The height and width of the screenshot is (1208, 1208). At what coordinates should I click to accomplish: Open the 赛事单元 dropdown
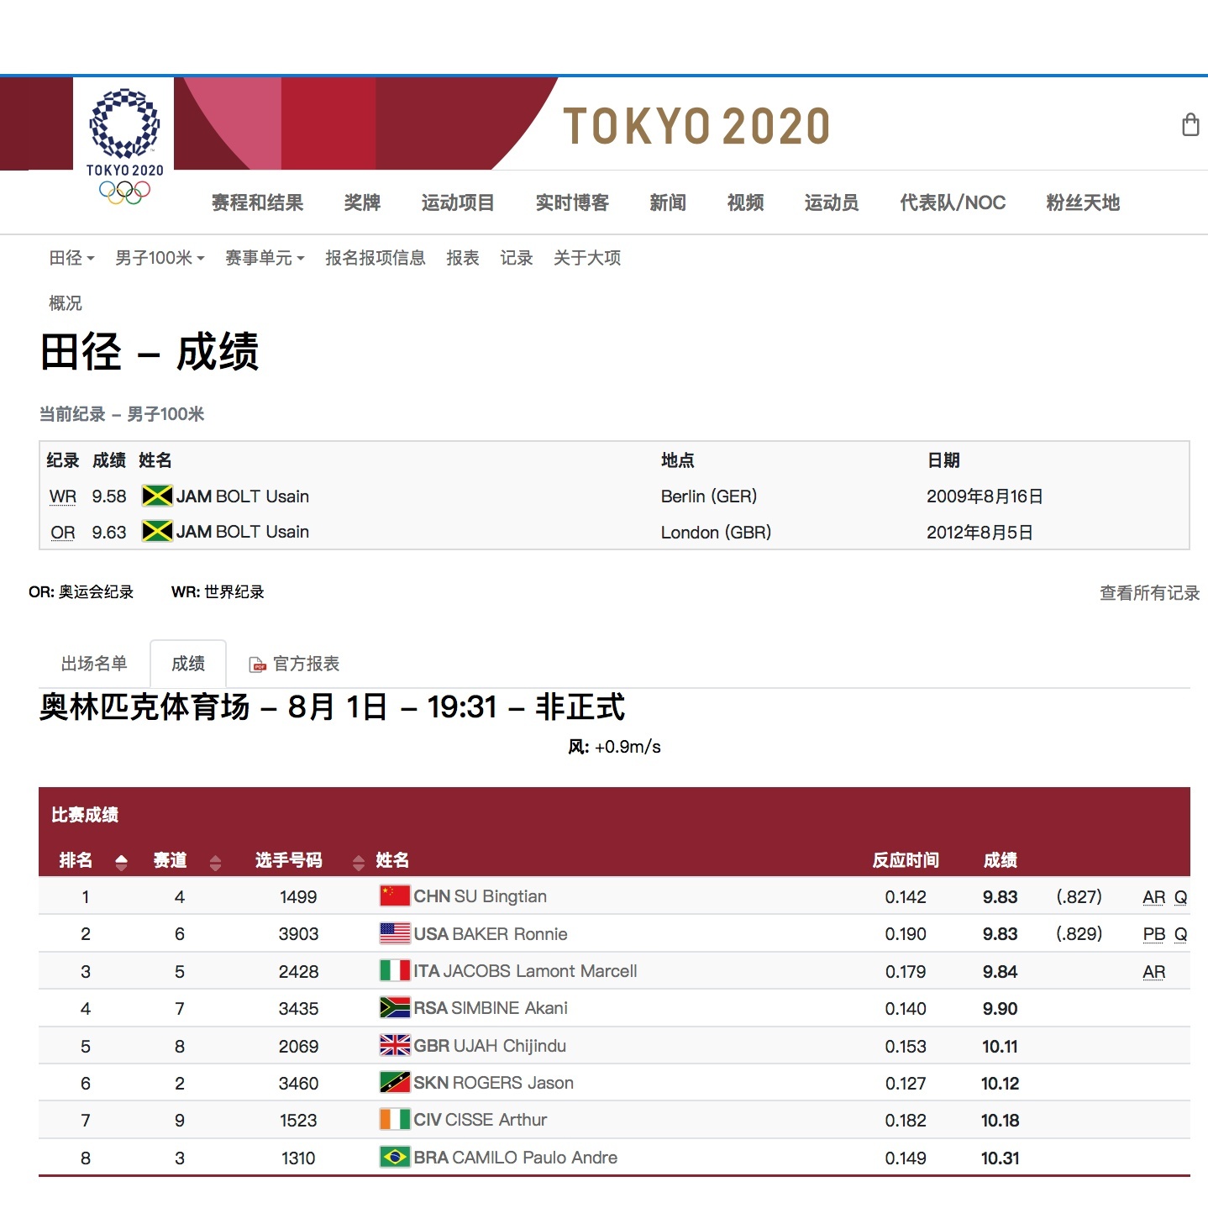[265, 258]
